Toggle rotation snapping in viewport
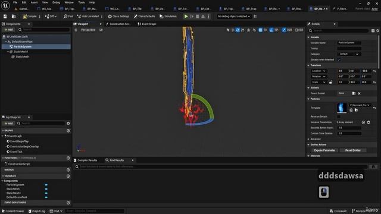381x214 pixels. tap(271, 30)
